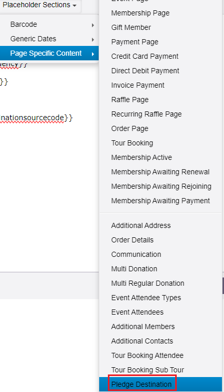Image resolution: width=224 pixels, height=392 pixels.
Task: Choose Gift Member menu entry
Action: coord(160,27)
